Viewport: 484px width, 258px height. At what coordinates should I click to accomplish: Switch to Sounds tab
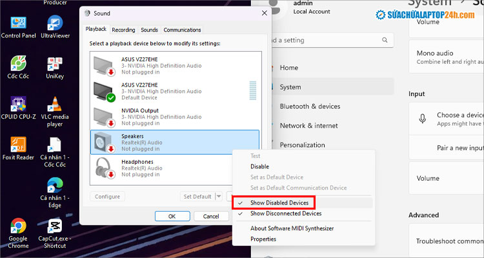[x=150, y=30]
